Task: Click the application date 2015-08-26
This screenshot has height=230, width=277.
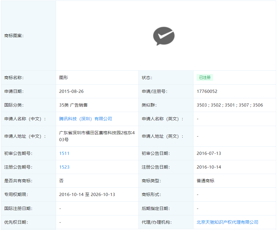Action: 71,91
